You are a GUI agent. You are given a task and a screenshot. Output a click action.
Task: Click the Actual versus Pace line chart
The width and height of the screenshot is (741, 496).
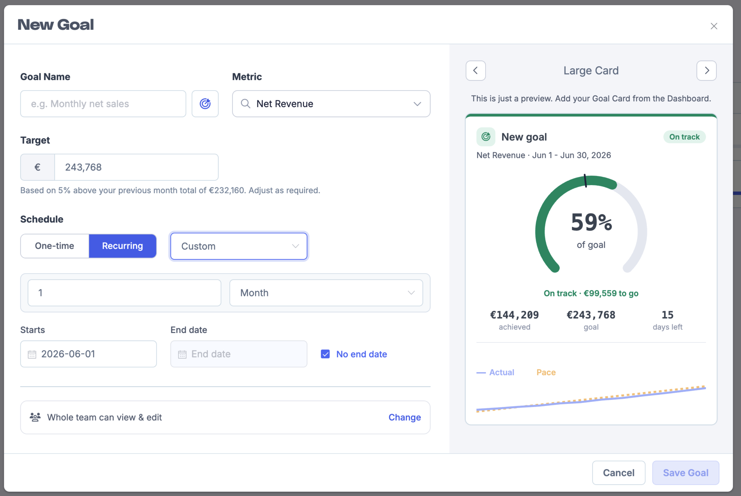pyautogui.click(x=591, y=399)
